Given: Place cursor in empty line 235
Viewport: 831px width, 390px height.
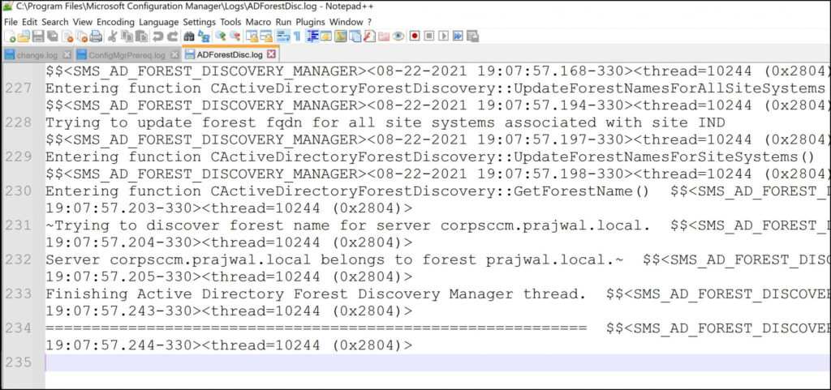Looking at the screenshot, I should tap(437, 362).
